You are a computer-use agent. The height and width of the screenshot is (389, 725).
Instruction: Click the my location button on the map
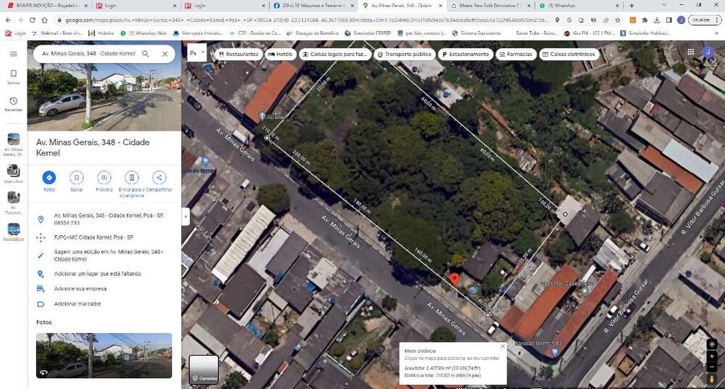coord(712,344)
